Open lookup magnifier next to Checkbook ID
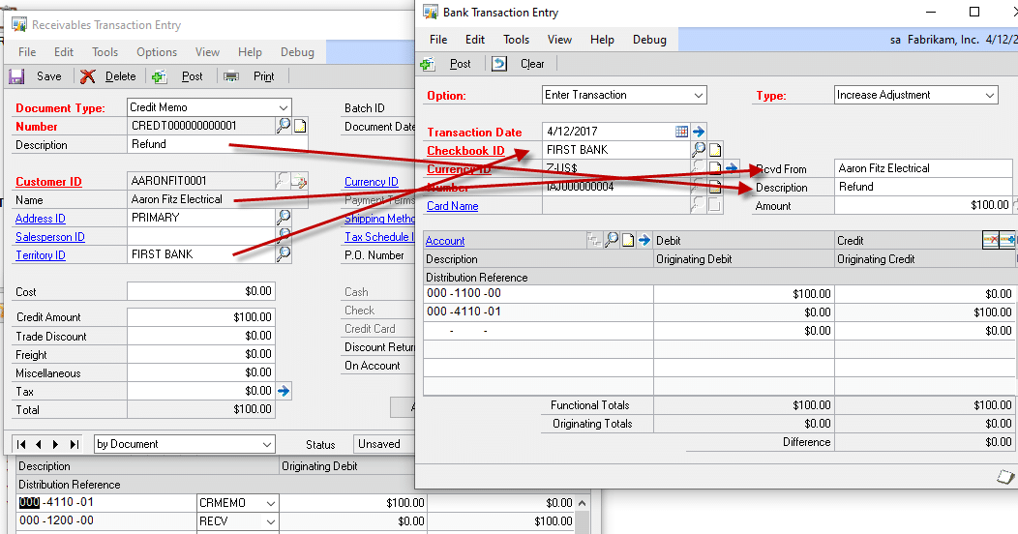Image resolution: width=1018 pixels, height=534 pixels. pos(698,150)
